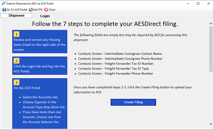Click 'Intermediate Consignee Phone Number' list item
214x130 pixels.
pyautogui.click(x=120, y=59)
